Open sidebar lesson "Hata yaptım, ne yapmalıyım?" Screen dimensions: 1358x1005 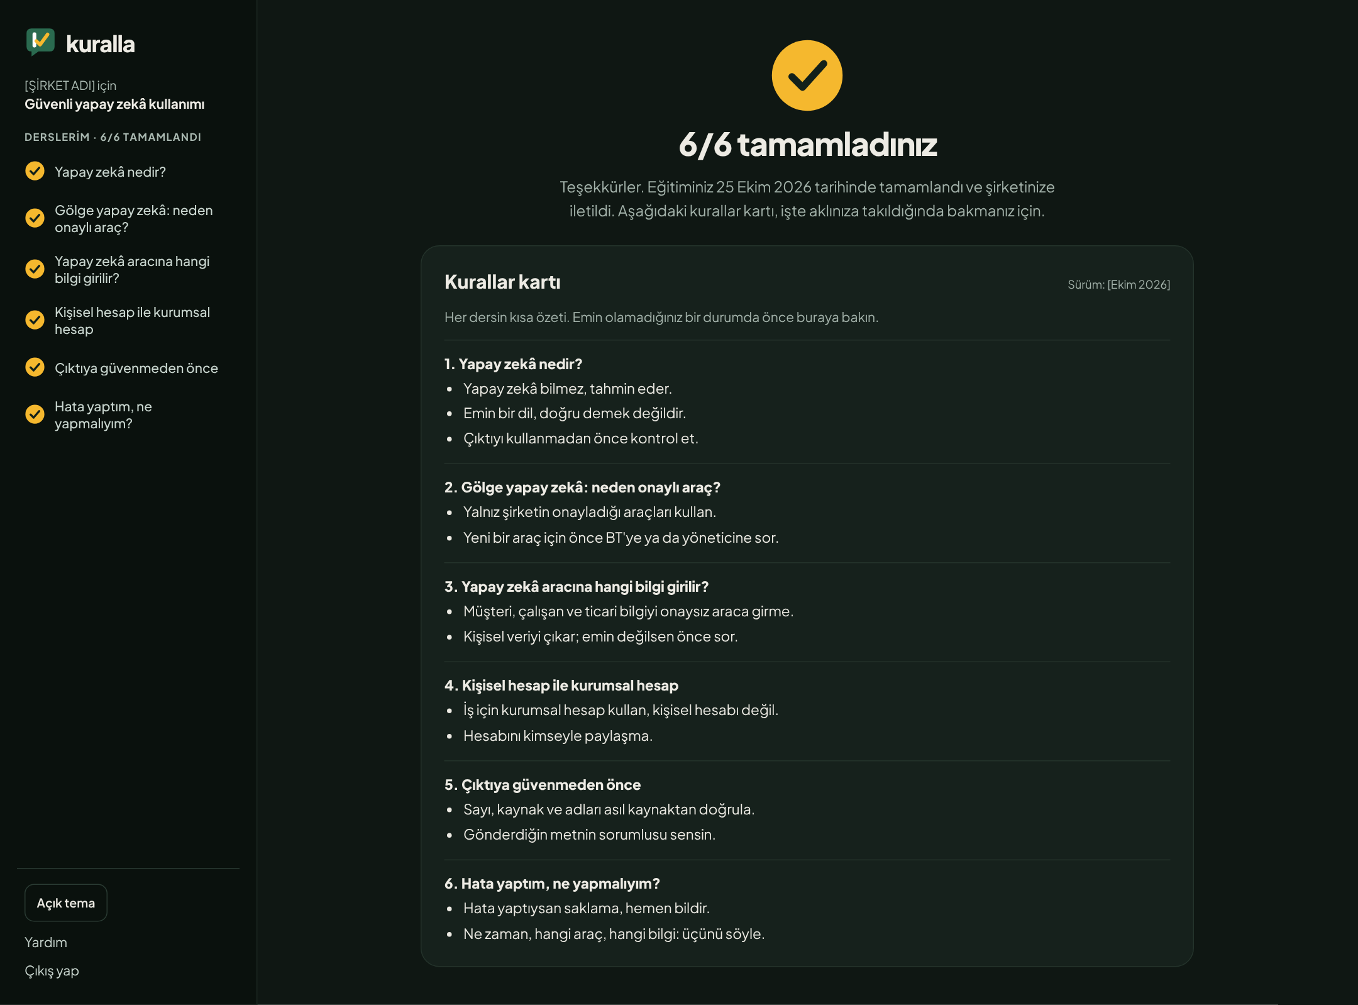(103, 415)
